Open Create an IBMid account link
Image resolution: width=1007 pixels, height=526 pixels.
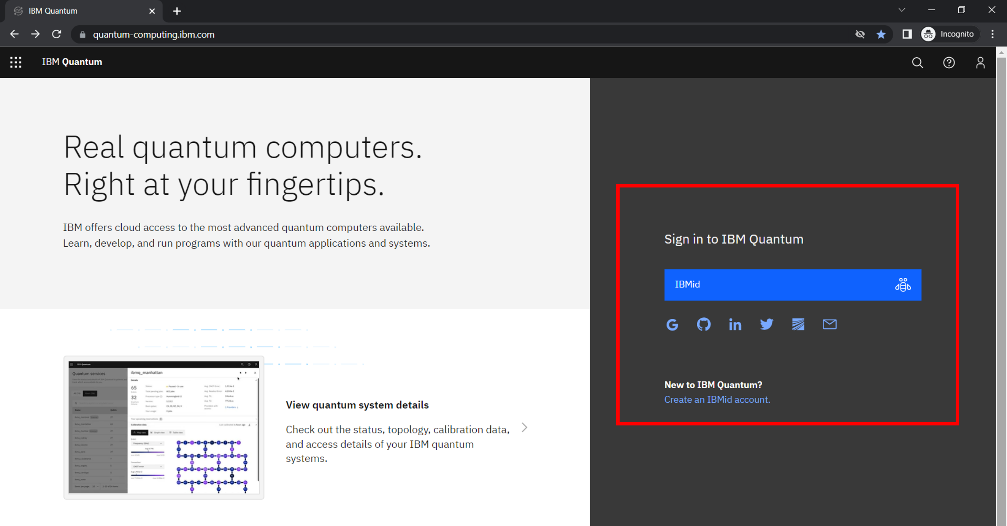pyautogui.click(x=717, y=400)
